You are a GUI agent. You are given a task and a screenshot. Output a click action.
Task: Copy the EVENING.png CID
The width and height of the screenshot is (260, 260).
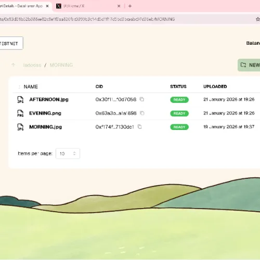[x=142, y=113]
